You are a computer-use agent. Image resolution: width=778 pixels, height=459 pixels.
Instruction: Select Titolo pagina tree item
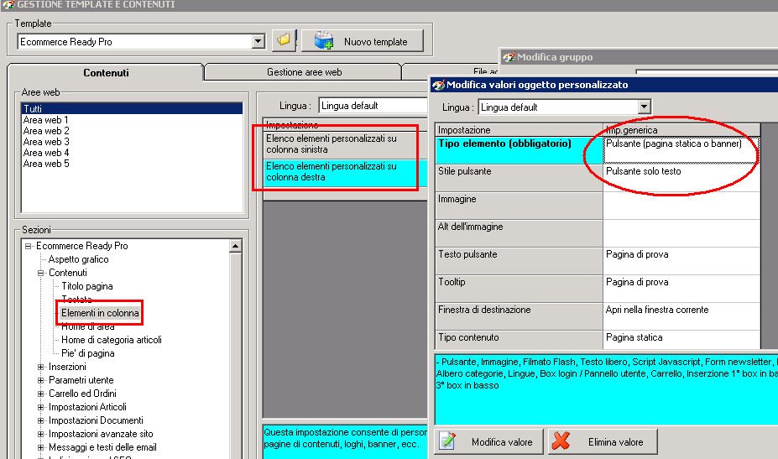pyautogui.click(x=86, y=286)
